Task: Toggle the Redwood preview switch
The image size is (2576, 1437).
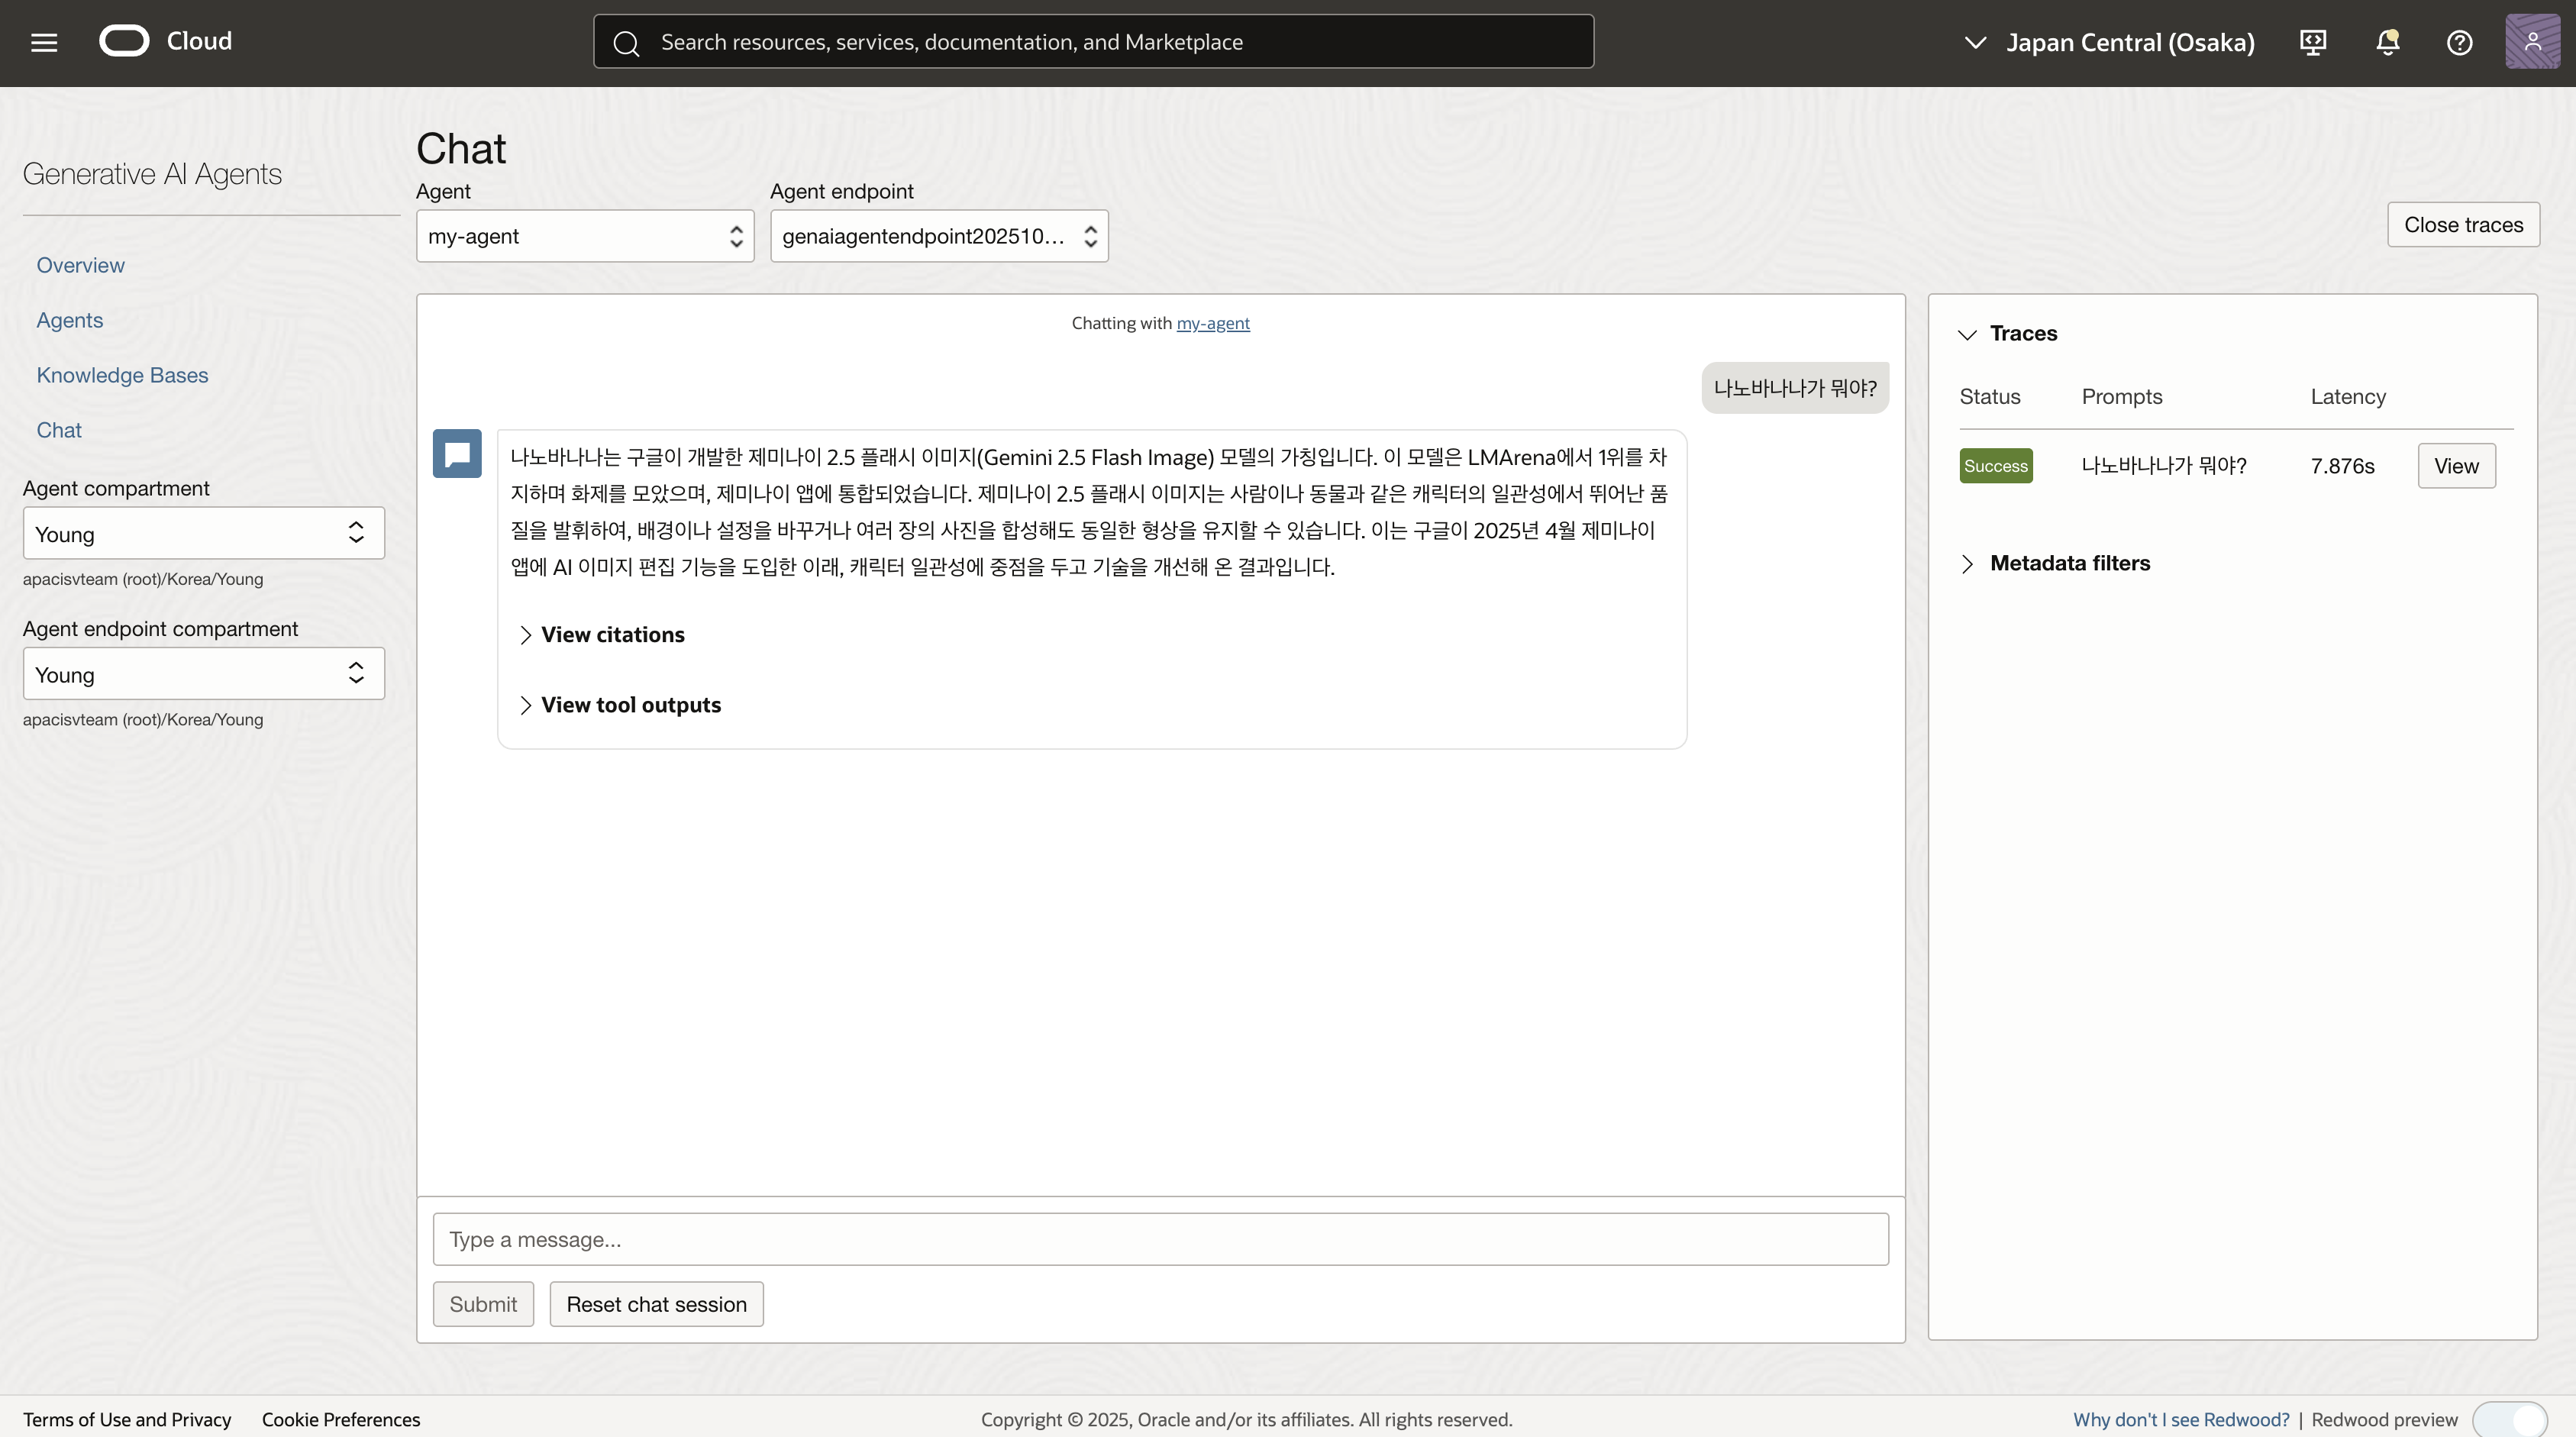Action: point(2510,1419)
